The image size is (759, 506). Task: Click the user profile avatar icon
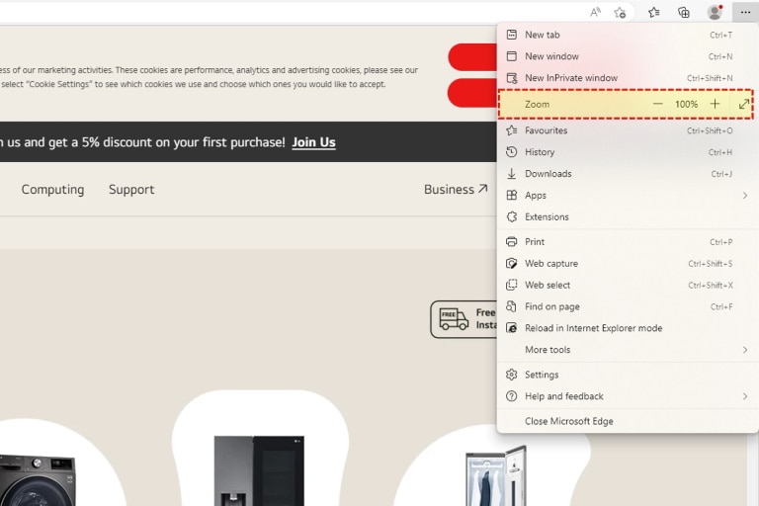(x=714, y=12)
